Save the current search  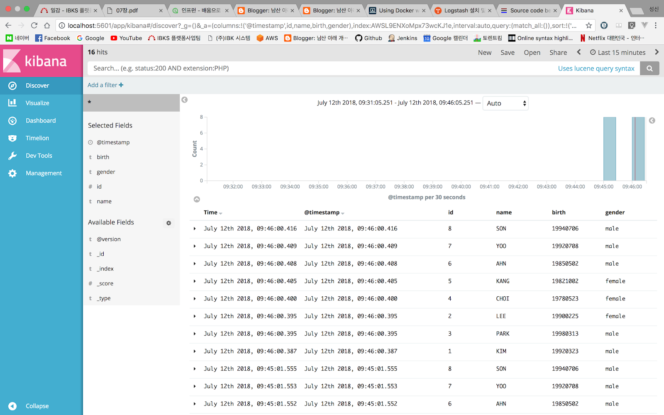point(507,52)
